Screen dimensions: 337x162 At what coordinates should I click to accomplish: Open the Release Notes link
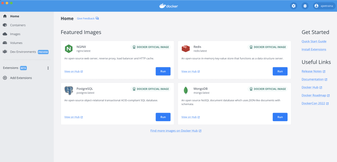point(313,71)
